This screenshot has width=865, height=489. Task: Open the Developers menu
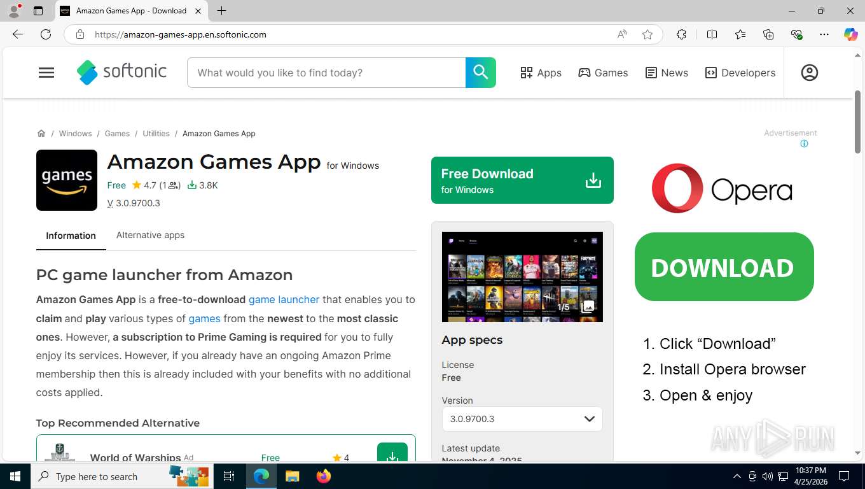[740, 73]
